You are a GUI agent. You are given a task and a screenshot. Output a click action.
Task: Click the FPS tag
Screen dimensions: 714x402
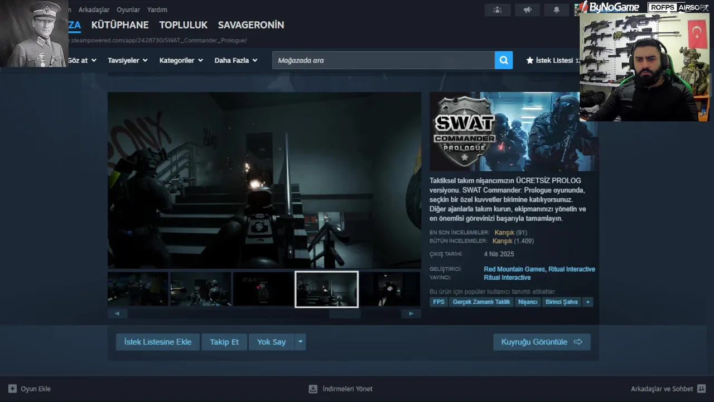(x=439, y=302)
